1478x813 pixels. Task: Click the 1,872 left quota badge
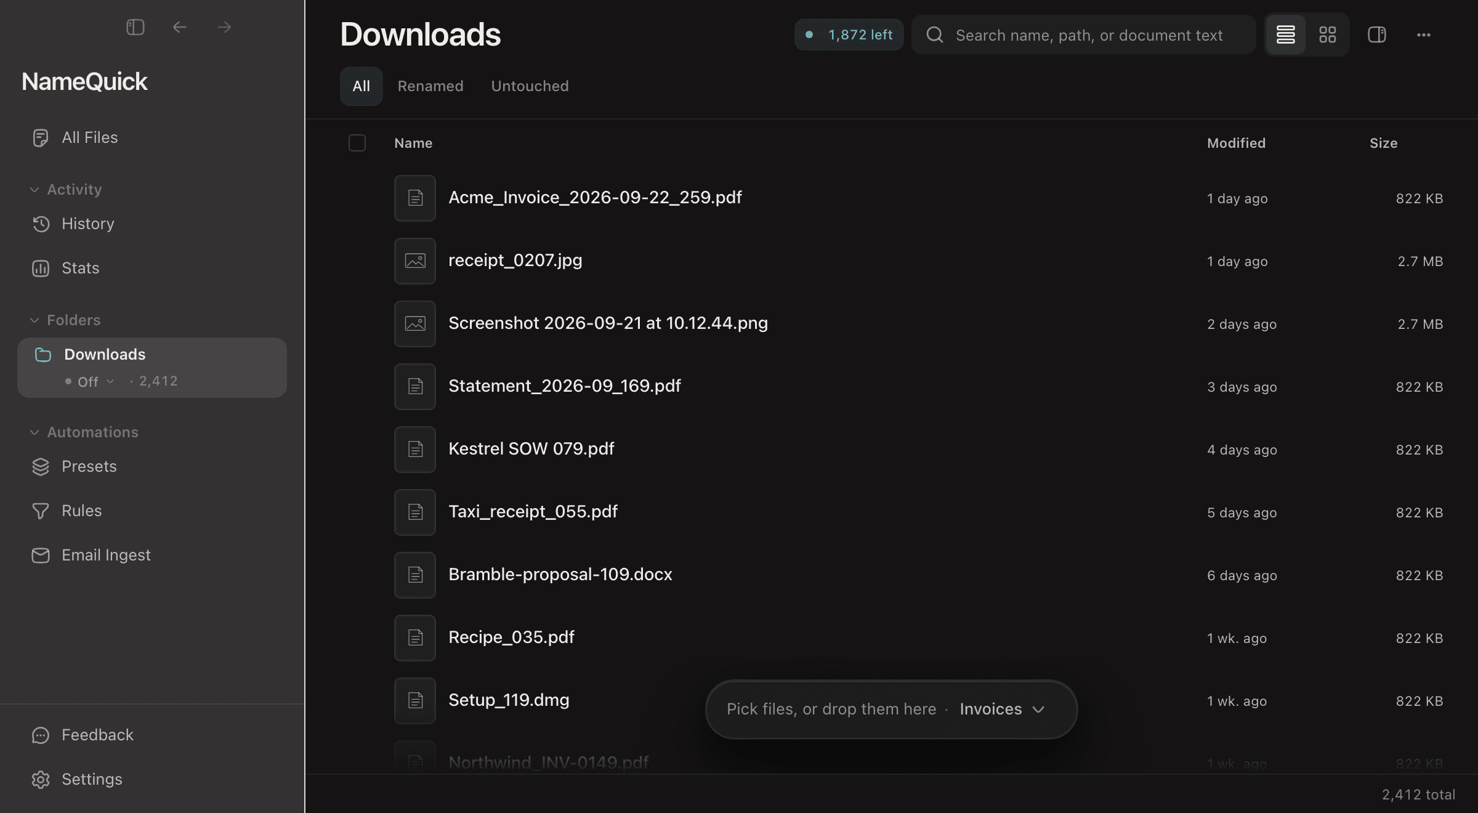pos(849,34)
